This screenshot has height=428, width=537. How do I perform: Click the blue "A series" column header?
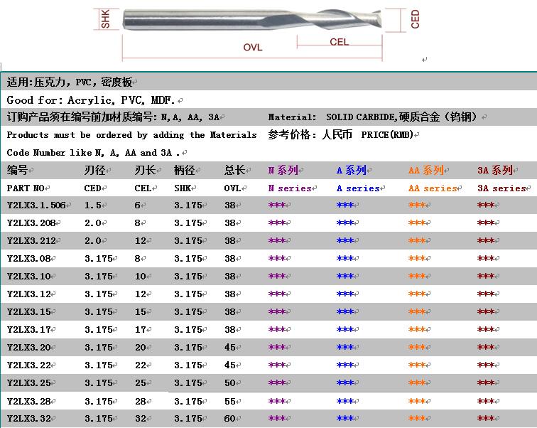[x=357, y=188]
